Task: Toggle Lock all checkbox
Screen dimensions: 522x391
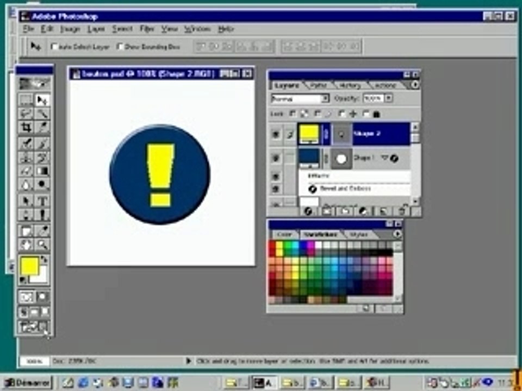Action: point(365,114)
